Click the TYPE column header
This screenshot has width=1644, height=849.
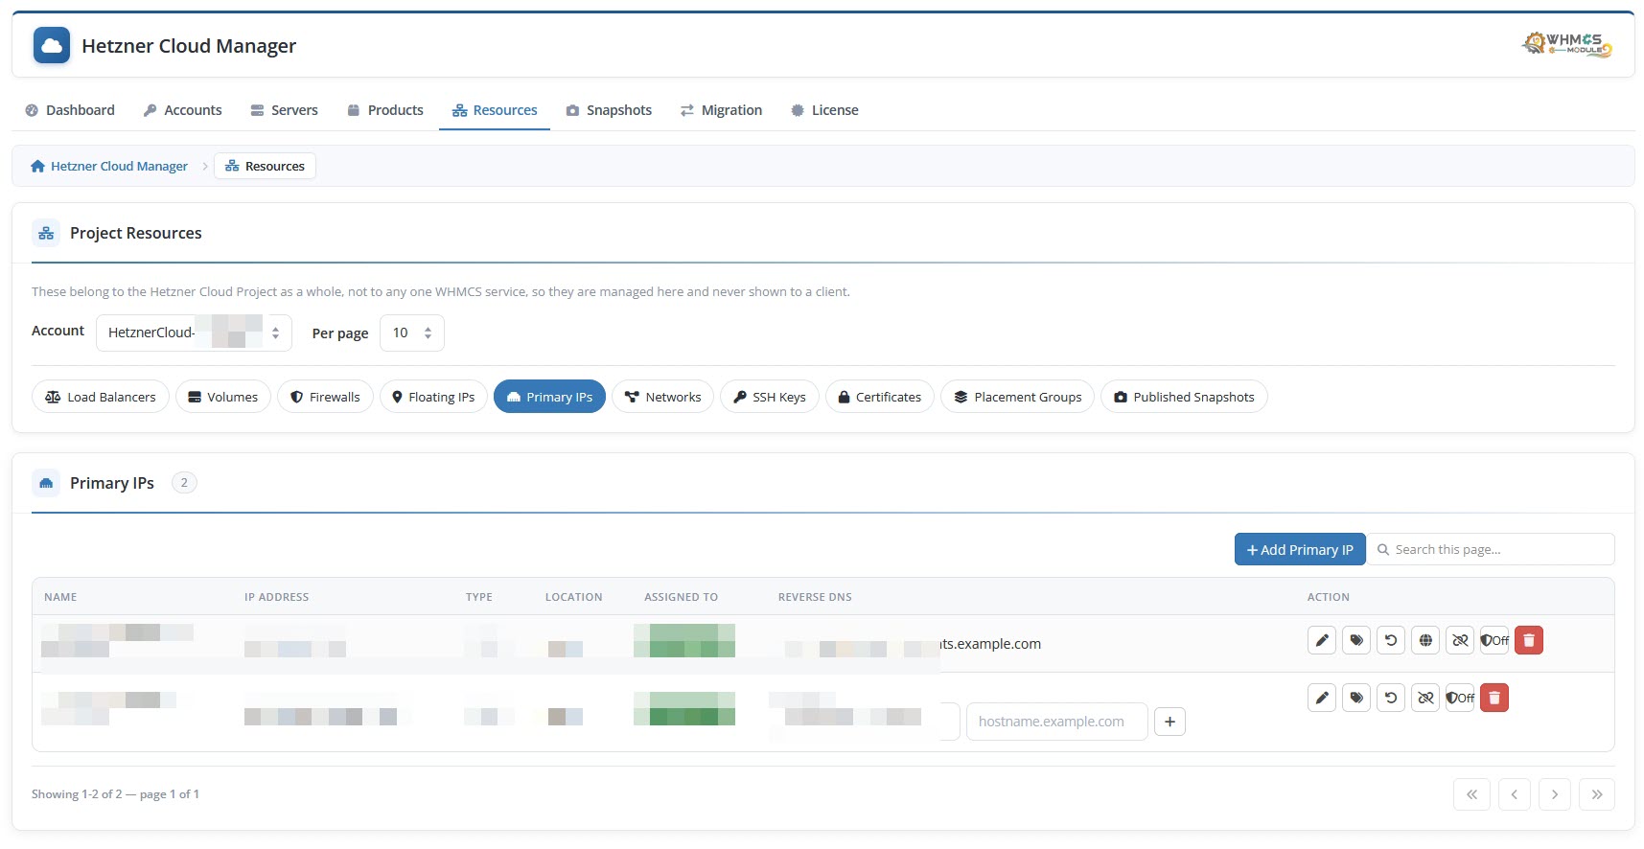[x=479, y=597]
